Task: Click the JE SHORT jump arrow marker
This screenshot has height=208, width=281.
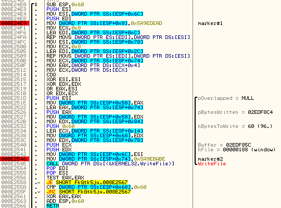Action: pos(38,183)
